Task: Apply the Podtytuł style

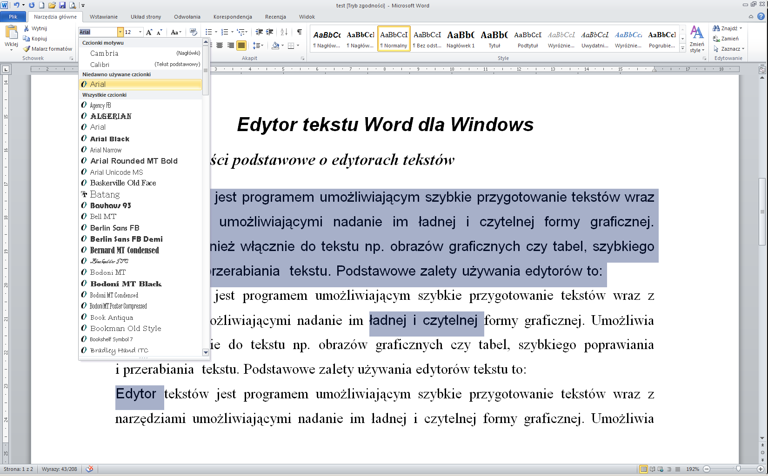Action: (x=528, y=39)
